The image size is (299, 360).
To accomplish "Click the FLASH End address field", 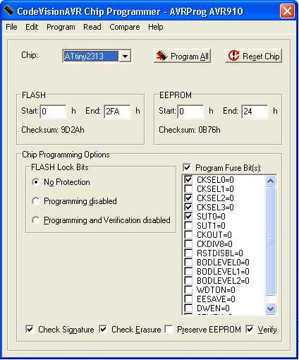I will (x=117, y=111).
